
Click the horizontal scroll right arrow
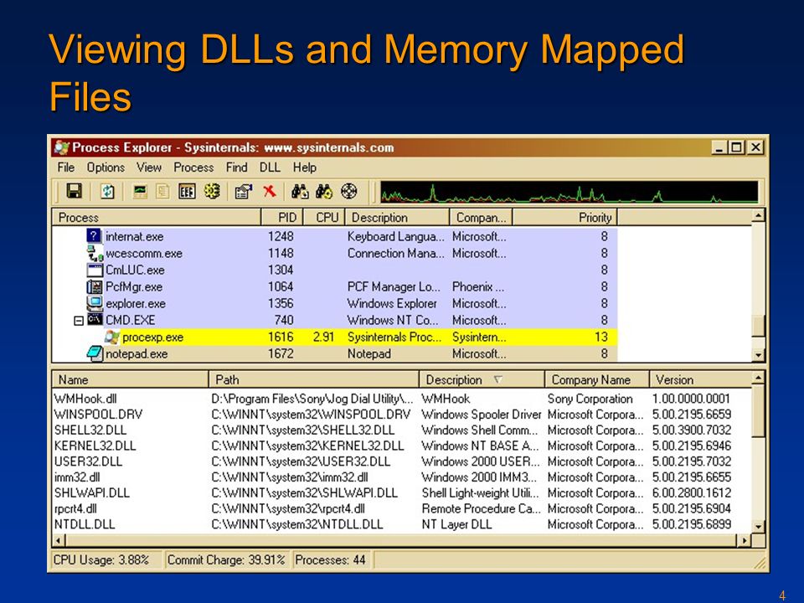click(744, 540)
